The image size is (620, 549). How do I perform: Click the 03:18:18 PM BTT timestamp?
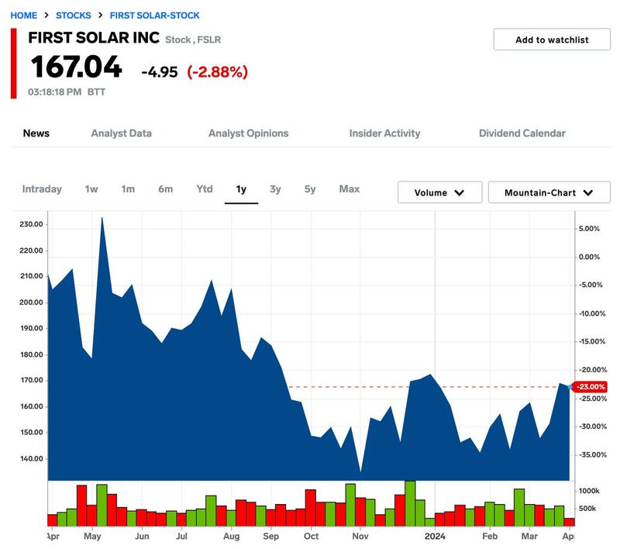67,92
